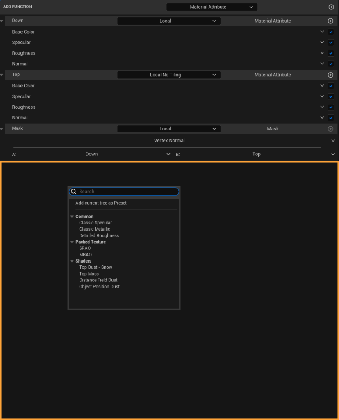Uncheck Base Color under the Down layer

tap(331, 32)
